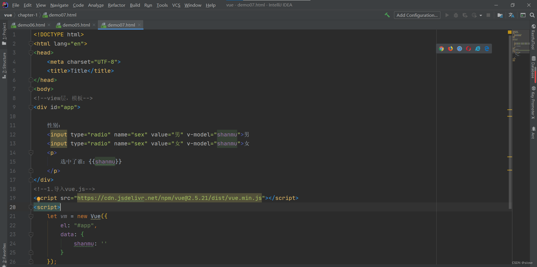
Task: Open the VCS menu
Action: tap(176, 5)
